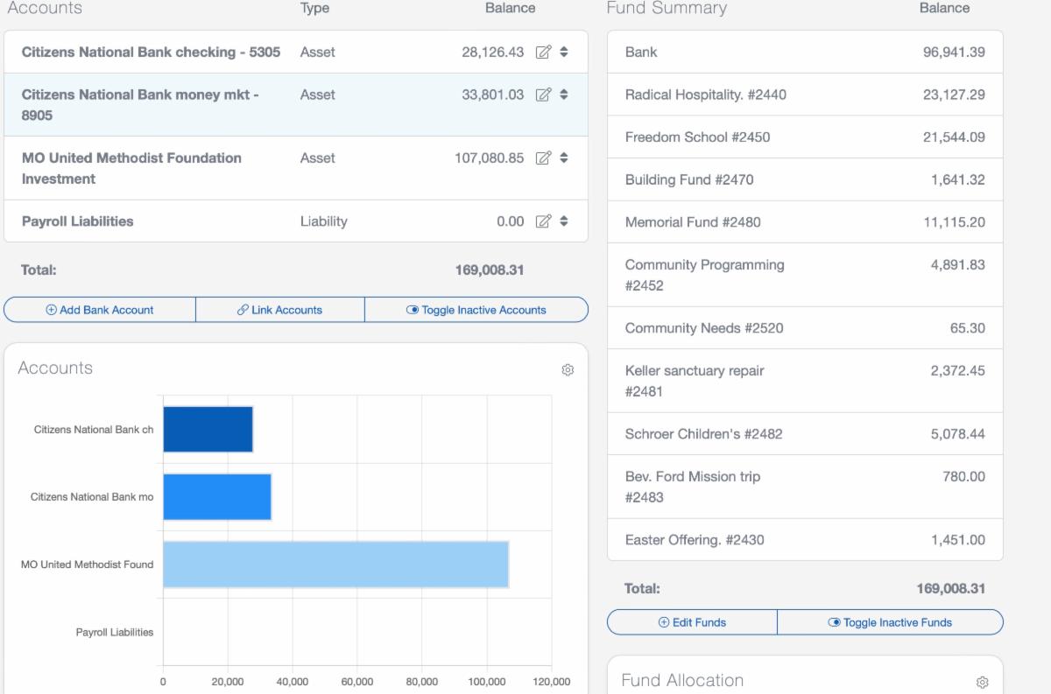Screen dimensions: 1051x694
Task: Click the light blue MO United Methodist bar
Action: (x=335, y=564)
